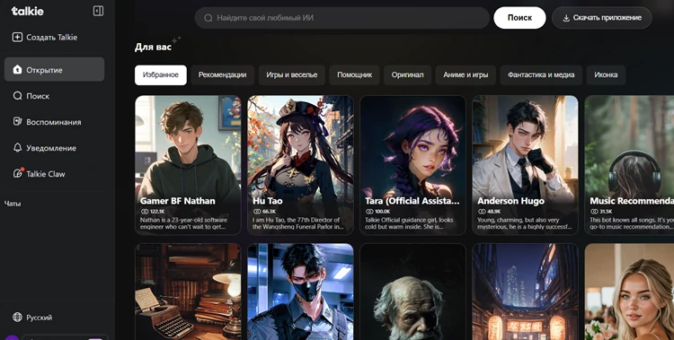Open the Hu Tao character card
This screenshot has width=674, height=340.
300,165
